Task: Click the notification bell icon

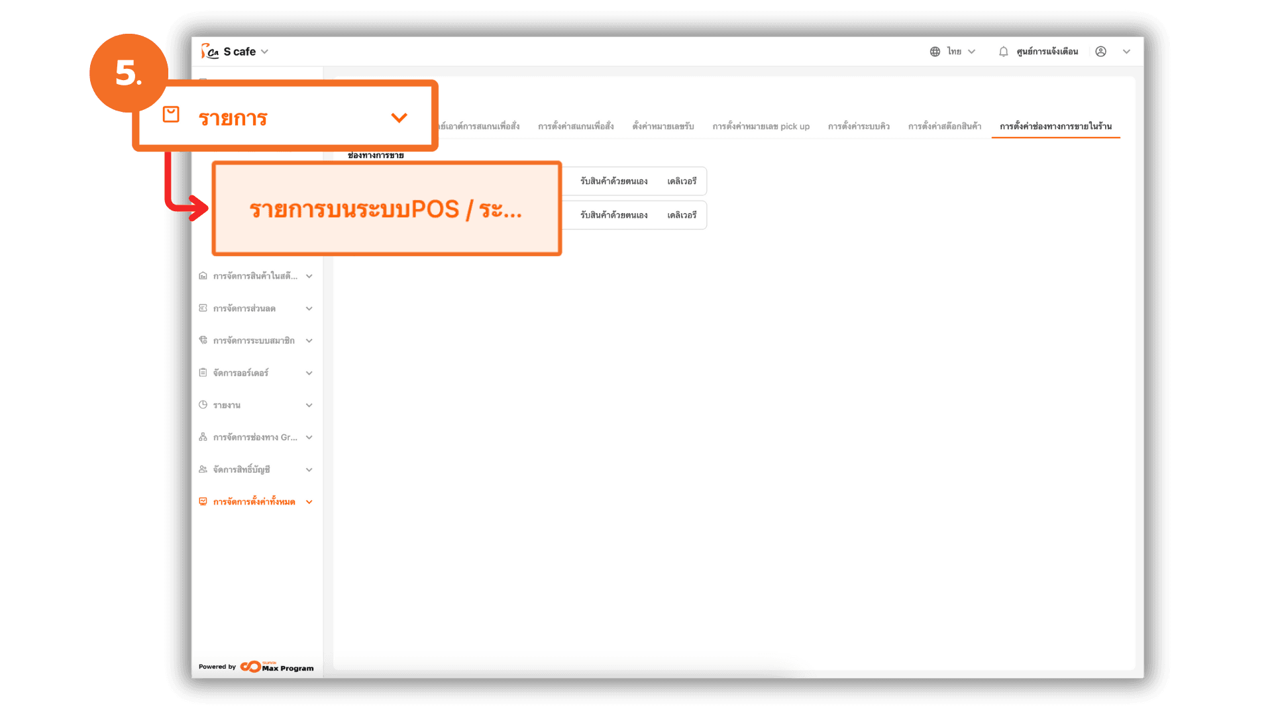Action: 1003,52
